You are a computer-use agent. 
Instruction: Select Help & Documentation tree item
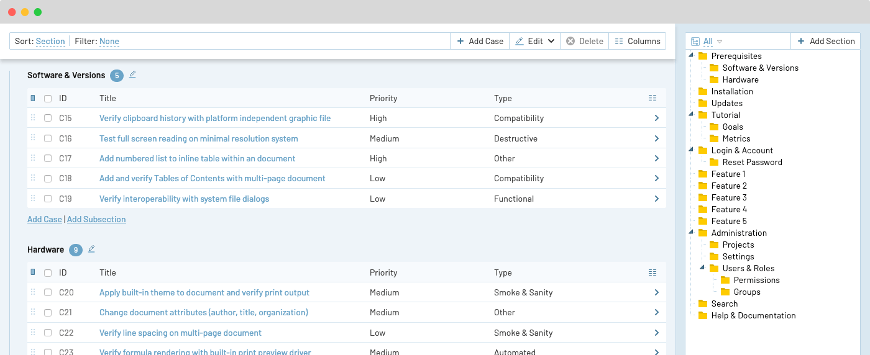point(753,315)
